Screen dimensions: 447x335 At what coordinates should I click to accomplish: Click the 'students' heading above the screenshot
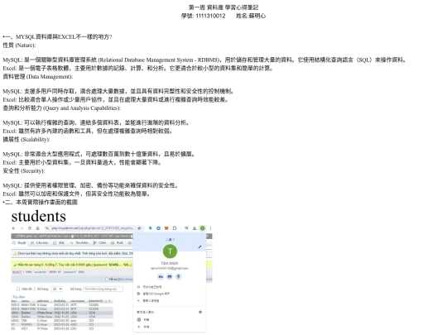coord(38,216)
